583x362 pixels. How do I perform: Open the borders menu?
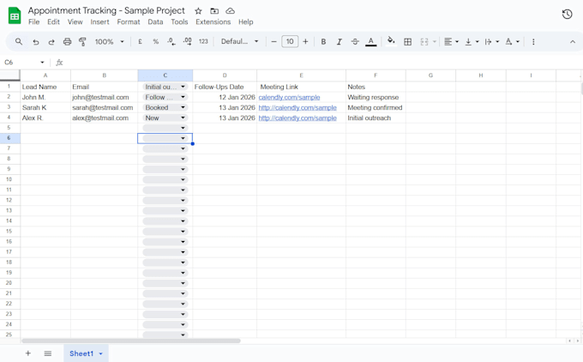click(x=407, y=42)
